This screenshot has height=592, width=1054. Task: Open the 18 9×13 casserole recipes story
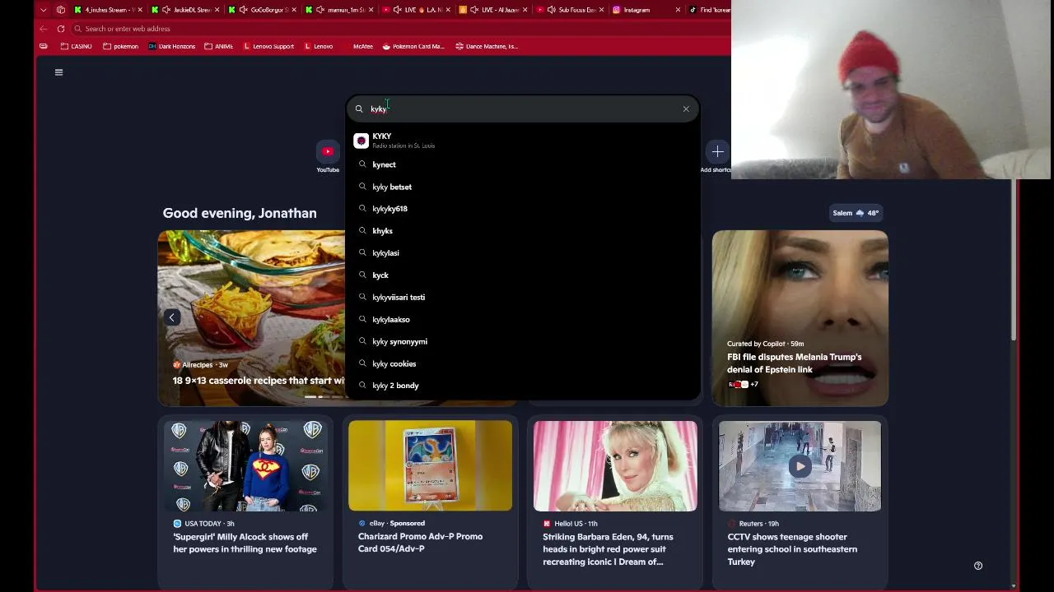259,381
